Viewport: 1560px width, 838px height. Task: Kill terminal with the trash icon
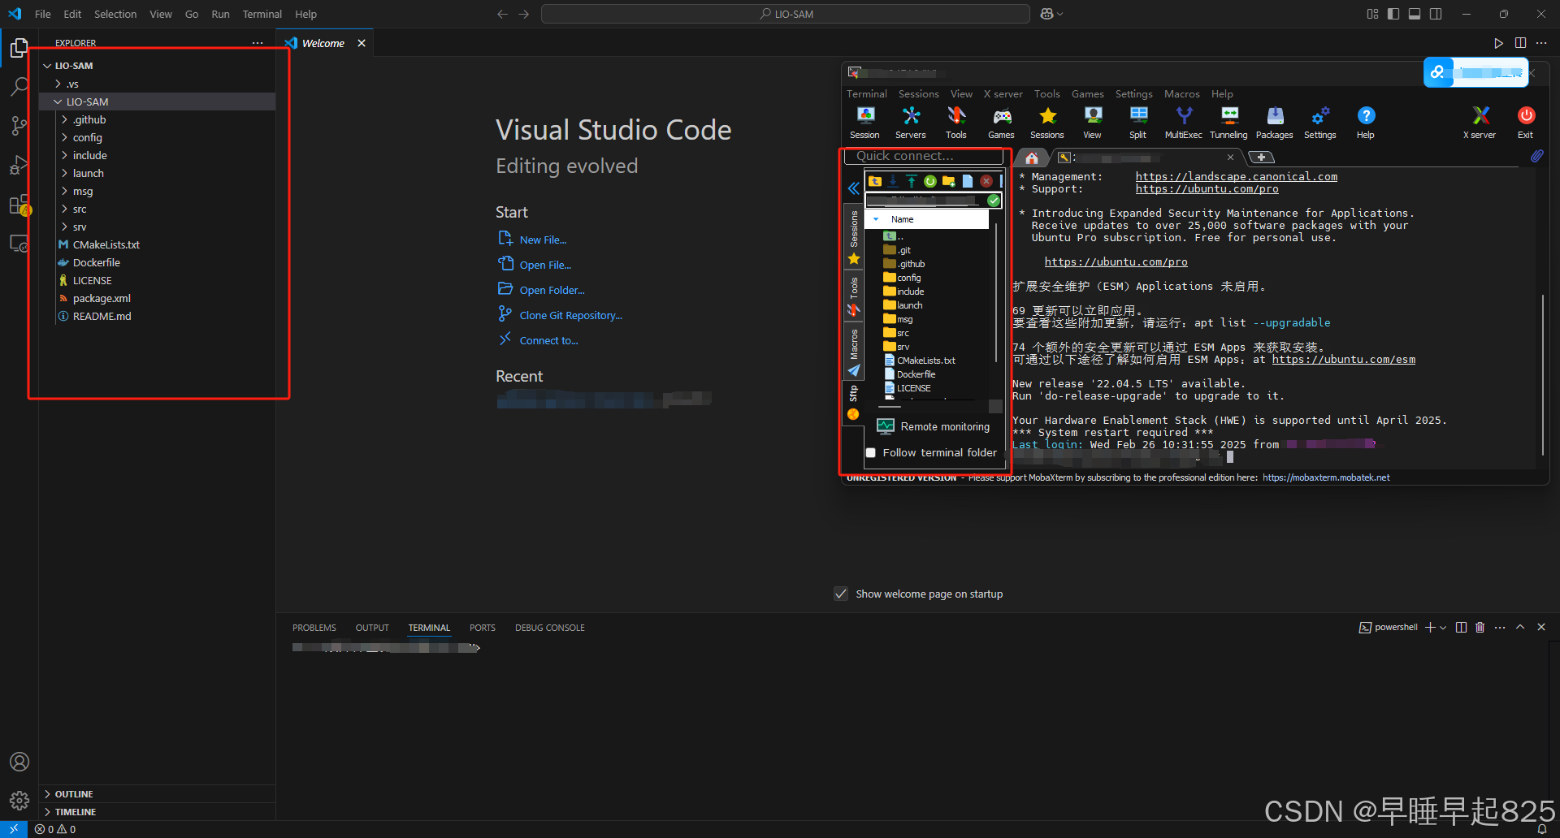click(1480, 627)
